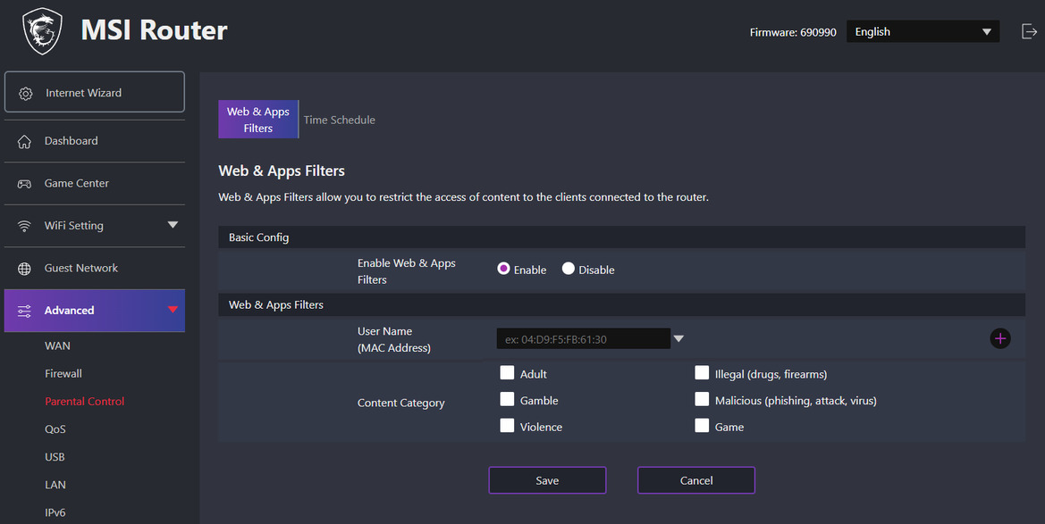The width and height of the screenshot is (1045, 524).
Task: Add a filter rule with the plus icon
Action: click(x=999, y=338)
